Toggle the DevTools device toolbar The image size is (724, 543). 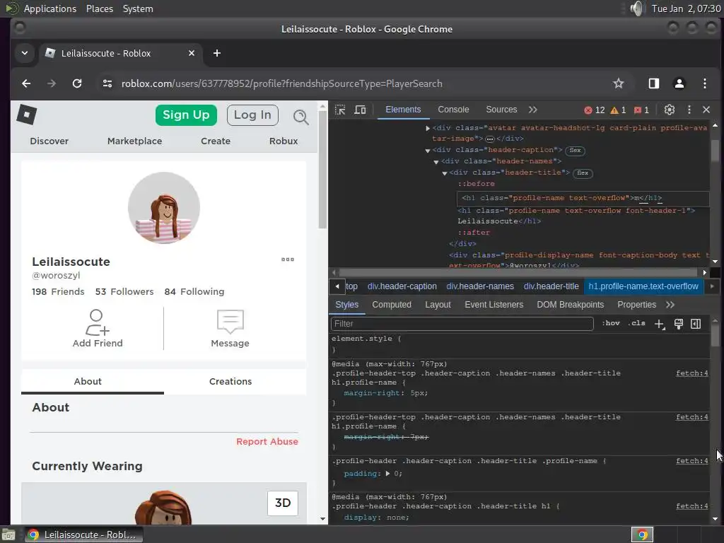point(360,110)
